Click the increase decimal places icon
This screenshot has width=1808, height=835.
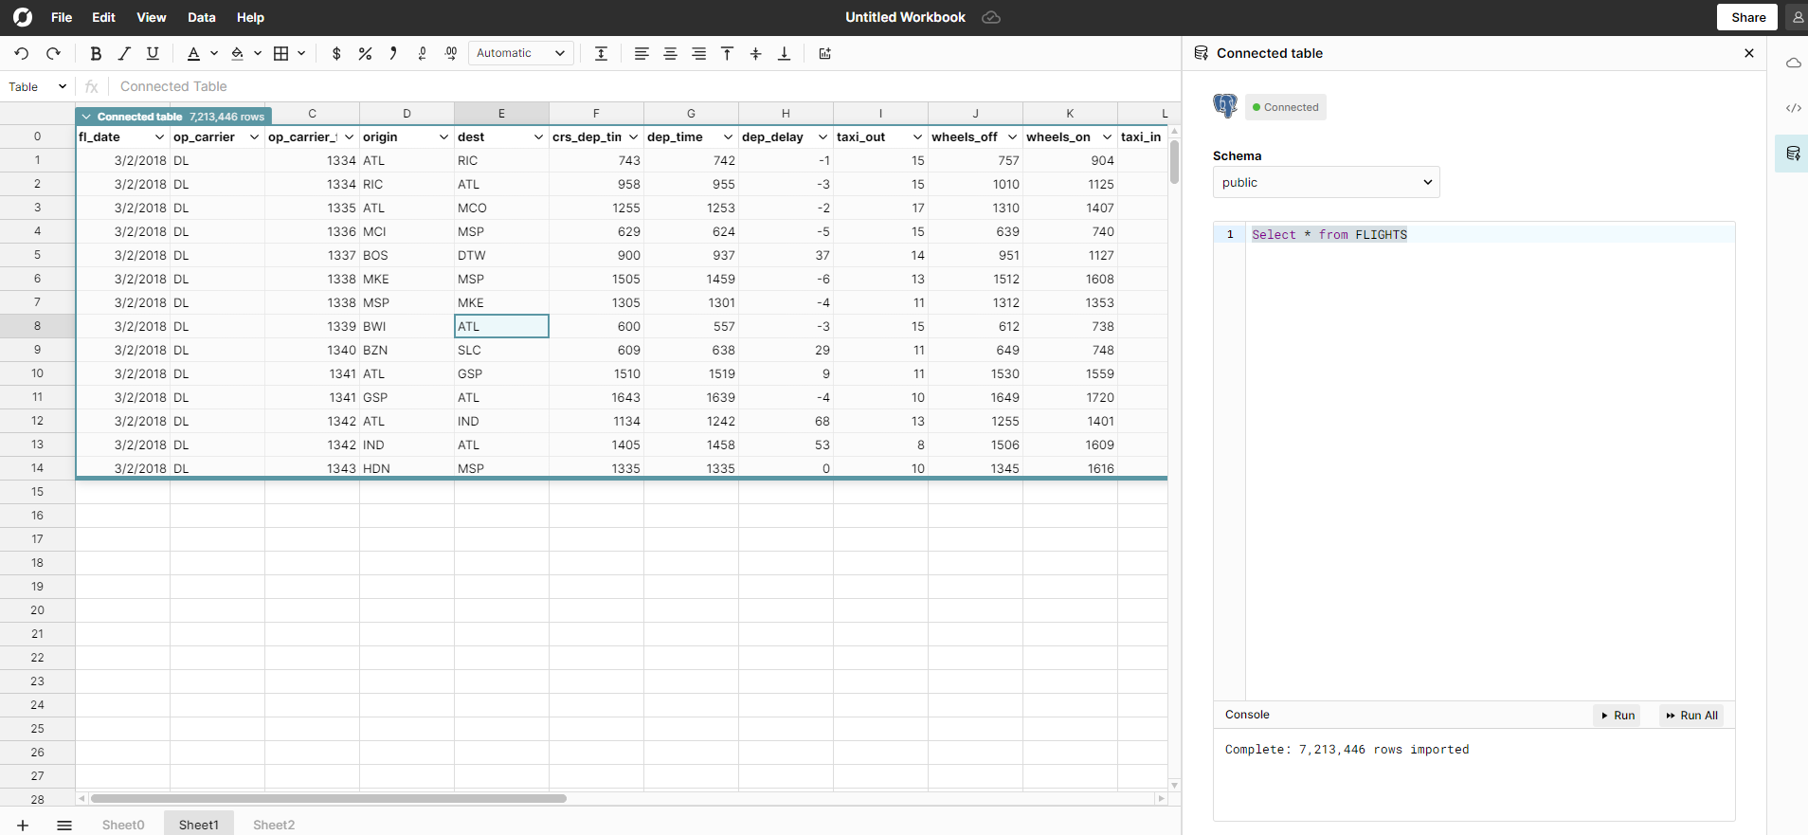tap(450, 54)
